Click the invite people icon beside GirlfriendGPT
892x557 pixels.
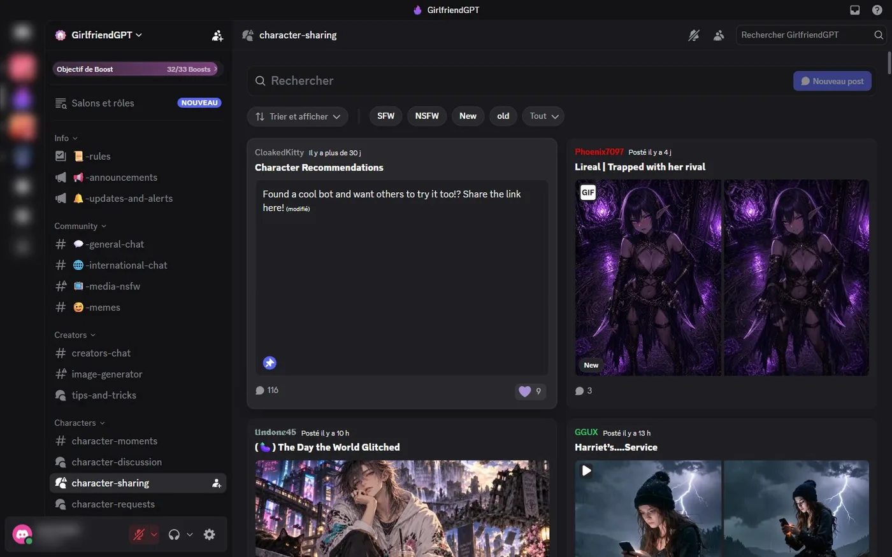(x=217, y=36)
